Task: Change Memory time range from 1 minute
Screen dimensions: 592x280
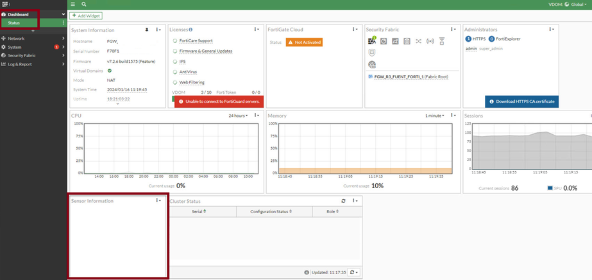Action: 435,116
